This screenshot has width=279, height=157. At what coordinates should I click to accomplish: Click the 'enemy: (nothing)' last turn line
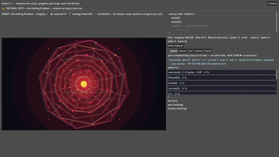click(x=177, y=108)
